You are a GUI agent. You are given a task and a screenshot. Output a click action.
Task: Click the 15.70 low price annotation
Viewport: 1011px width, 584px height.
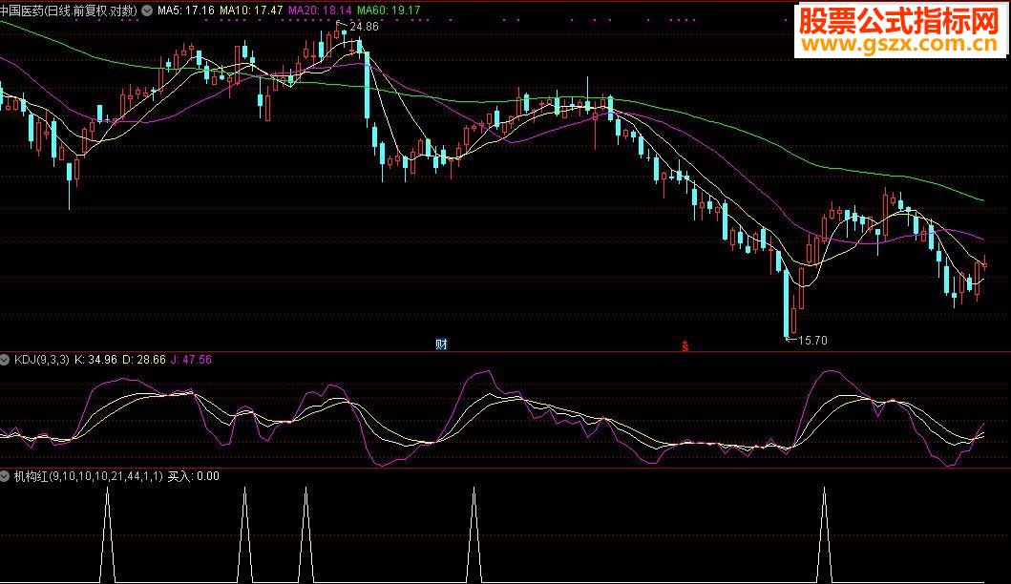tap(812, 340)
